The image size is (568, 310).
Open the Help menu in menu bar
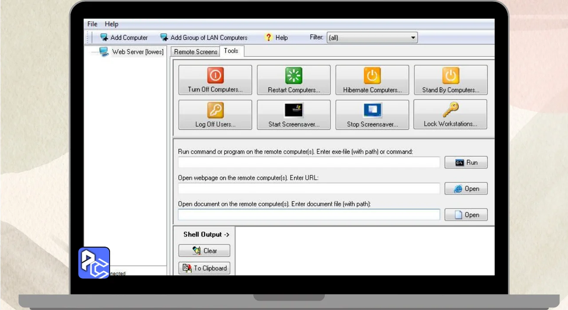pyautogui.click(x=112, y=24)
